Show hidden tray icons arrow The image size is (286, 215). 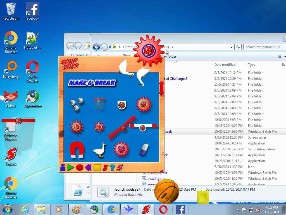coord(237,210)
